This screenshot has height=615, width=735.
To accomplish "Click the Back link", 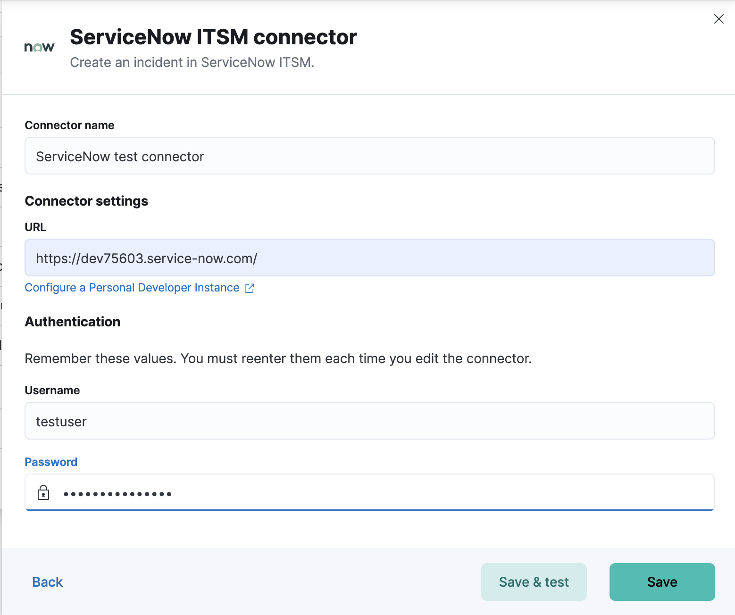I will (x=47, y=582).
